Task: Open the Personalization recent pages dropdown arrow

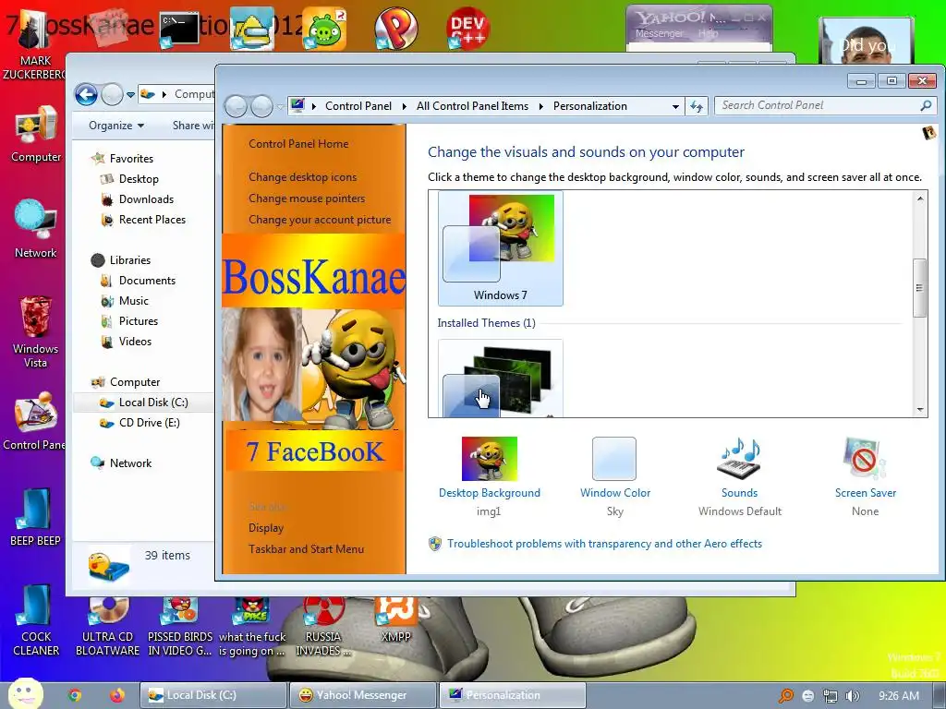Action: coord(281,107)
